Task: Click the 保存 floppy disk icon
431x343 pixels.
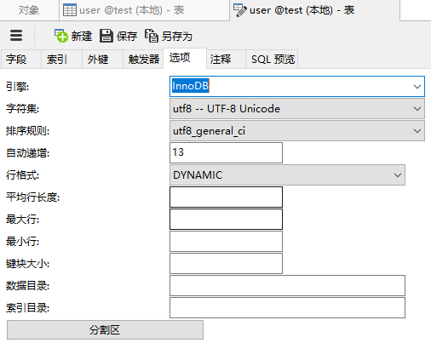Action: 106,36
